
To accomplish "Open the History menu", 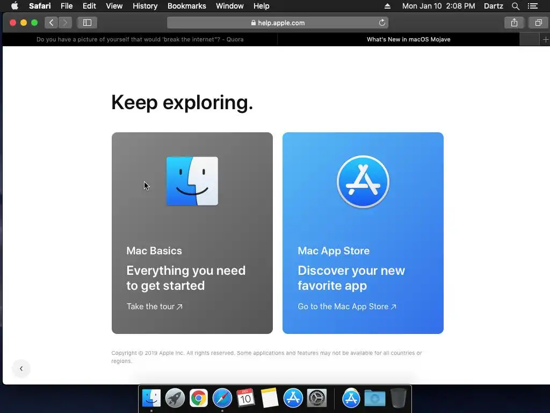I will 145,6.
